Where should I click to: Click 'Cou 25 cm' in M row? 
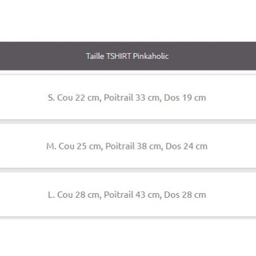[80, 146]
